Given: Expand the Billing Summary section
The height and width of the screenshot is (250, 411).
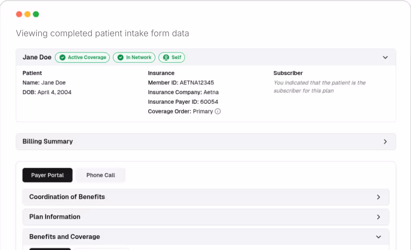Looking at the screenshot, I should click(205, 142).
